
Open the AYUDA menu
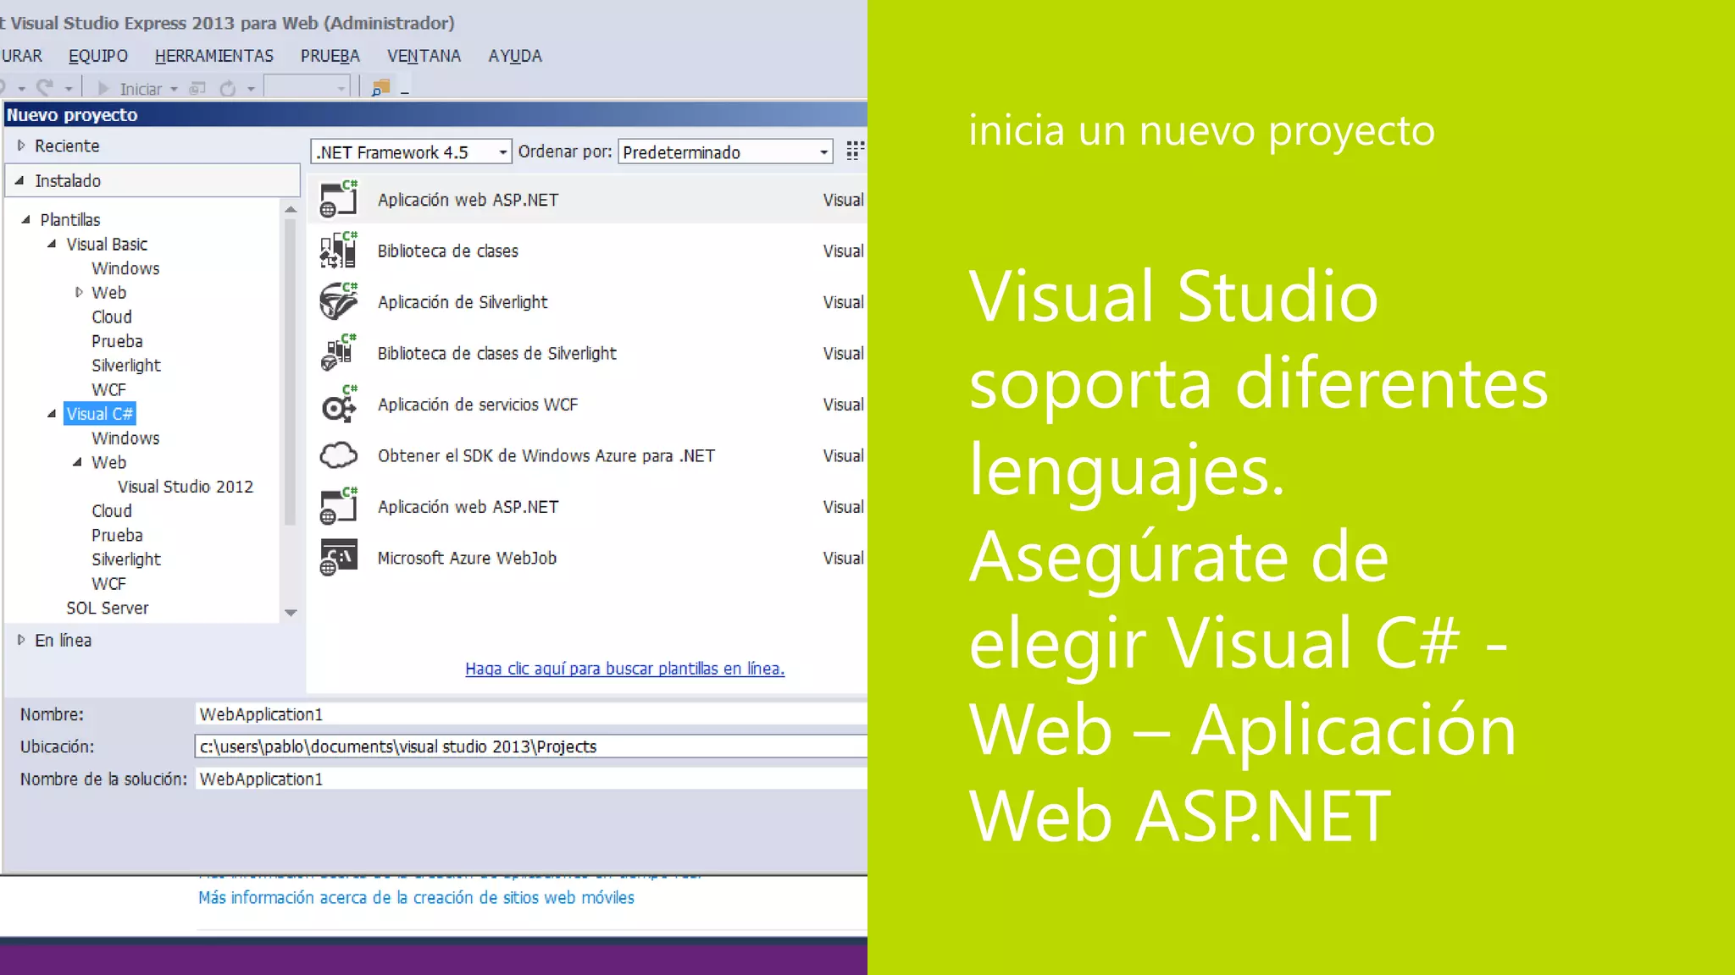point(515,56)
